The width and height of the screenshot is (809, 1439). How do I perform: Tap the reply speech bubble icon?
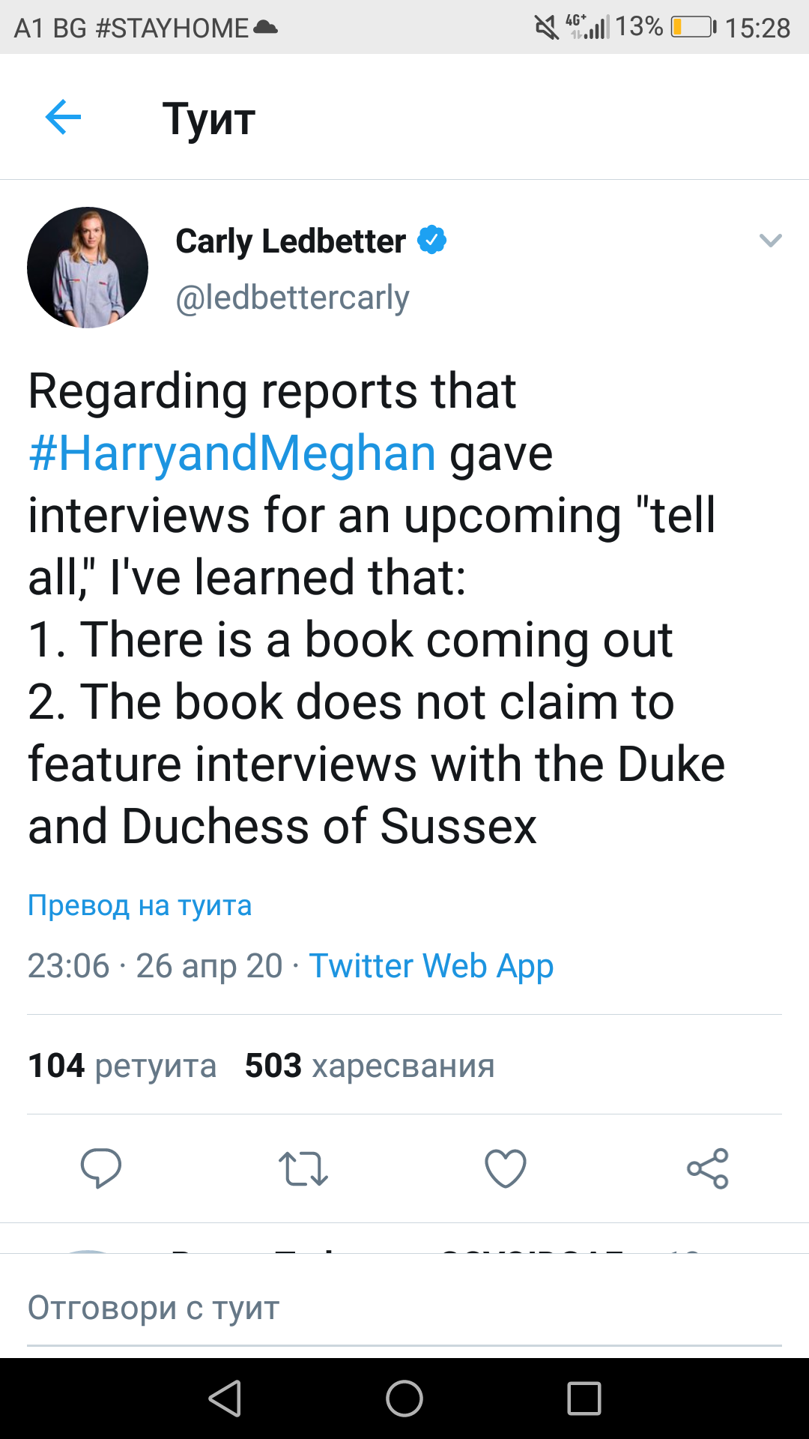(101, 1168)
